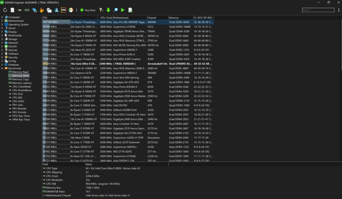Image resolution: width=342 pixels, height=199 pixels.
Task: Click the Refresh toolbar icon
Action: click(5, 10)
